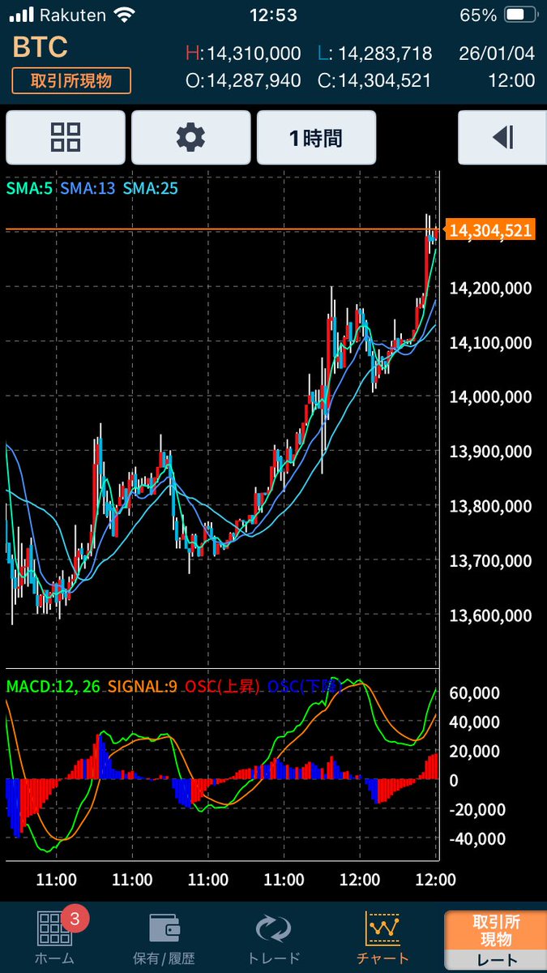Tap the SIGNAL:9 legend label
Screen dimensions: 547x973
click(x=143, y=687)
